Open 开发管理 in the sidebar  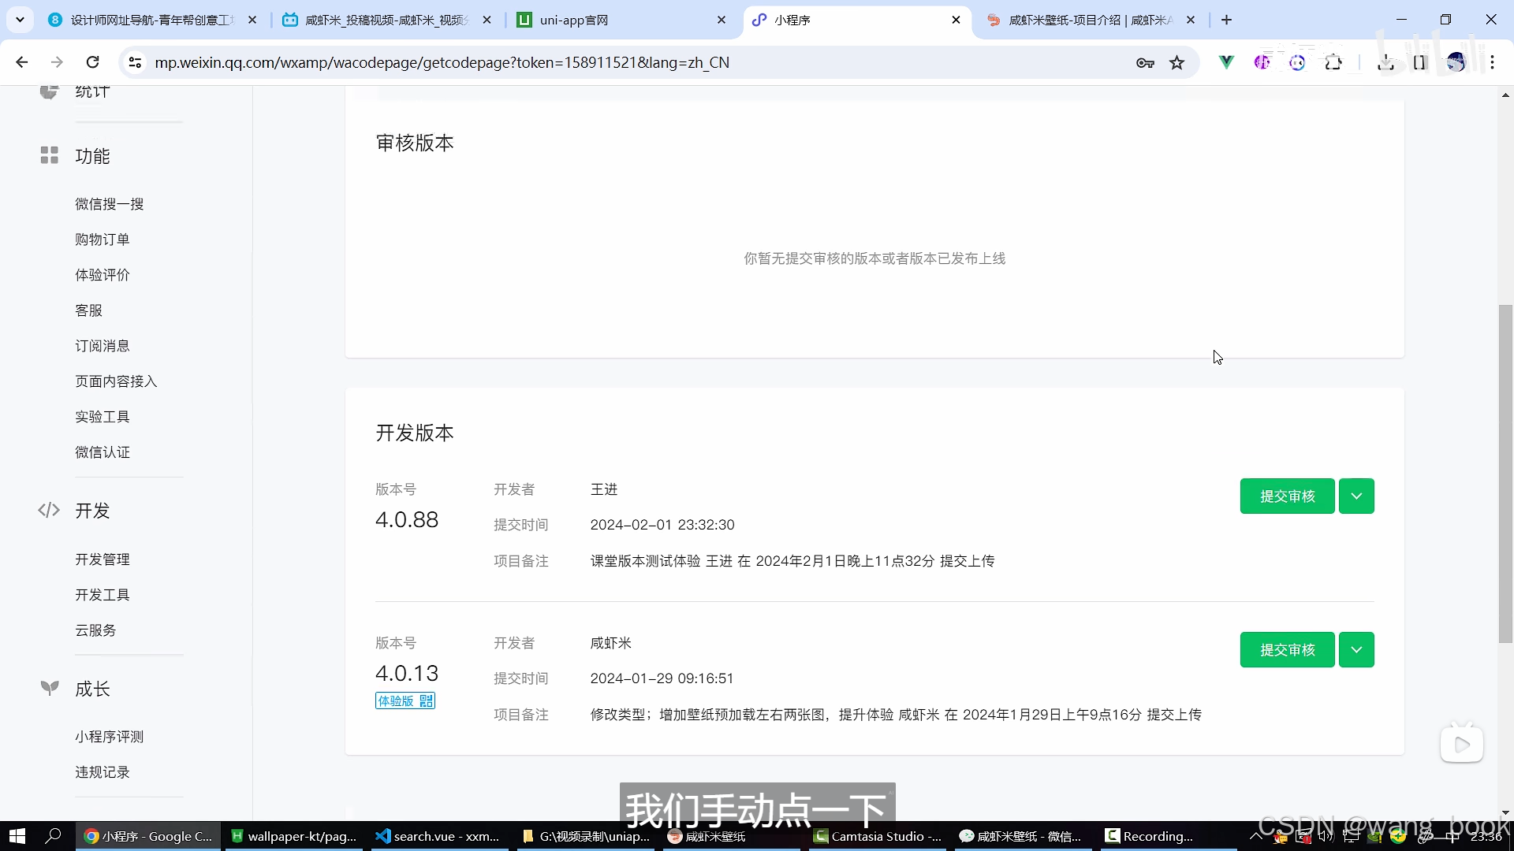pos(103,559)
